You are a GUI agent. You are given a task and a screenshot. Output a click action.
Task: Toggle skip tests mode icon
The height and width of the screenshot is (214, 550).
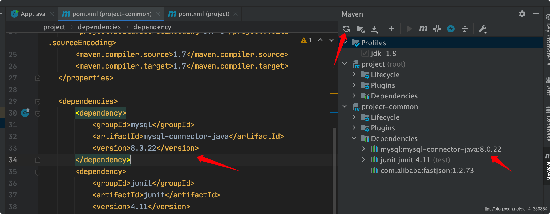(x=437, y=29)
